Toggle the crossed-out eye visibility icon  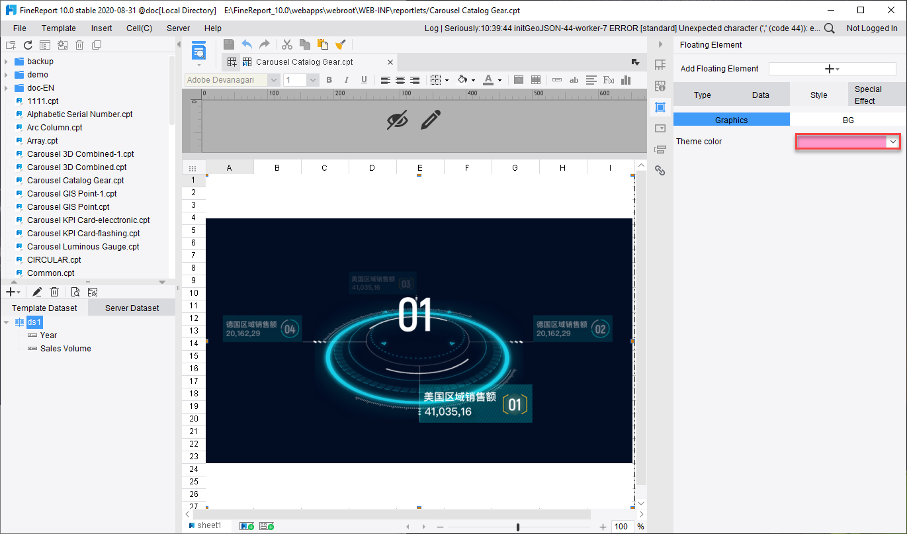point(397,120)
